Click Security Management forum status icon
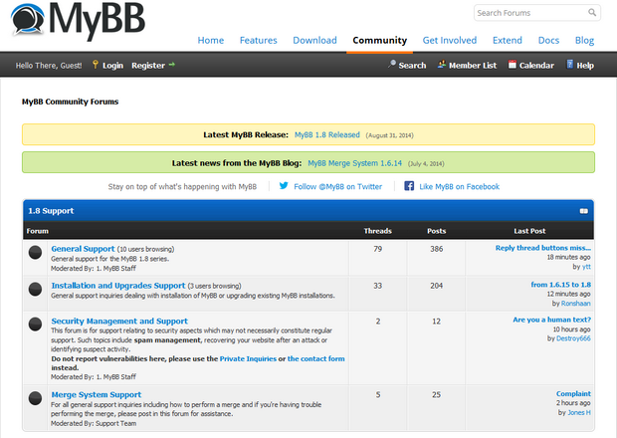This screenshot has height=438, width=617. click(x=35, y=324)
